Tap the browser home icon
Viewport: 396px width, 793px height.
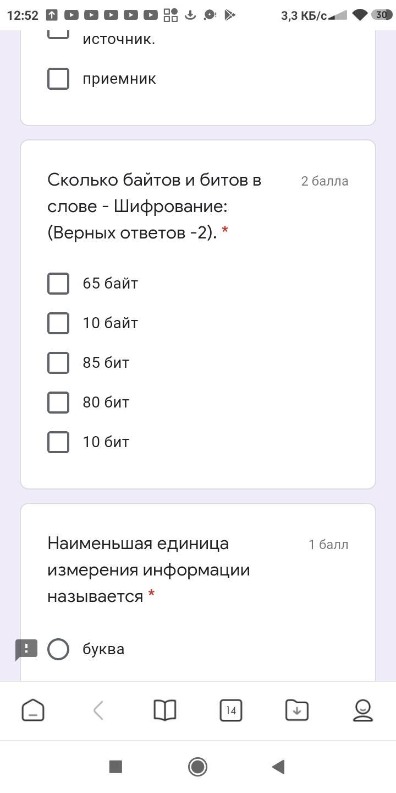click(33, 710)
